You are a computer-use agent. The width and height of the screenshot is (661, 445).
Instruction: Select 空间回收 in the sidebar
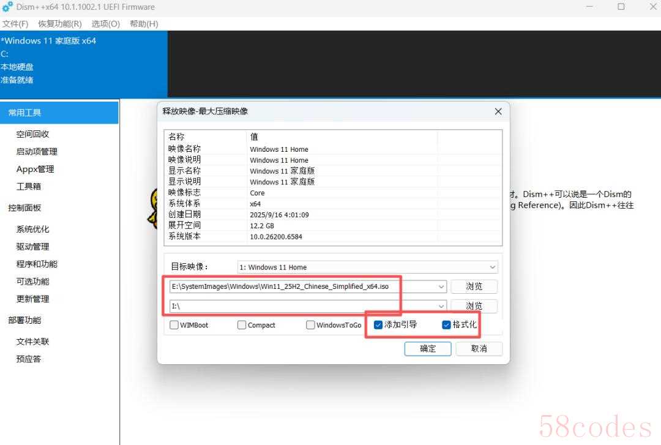click(32, 134)
